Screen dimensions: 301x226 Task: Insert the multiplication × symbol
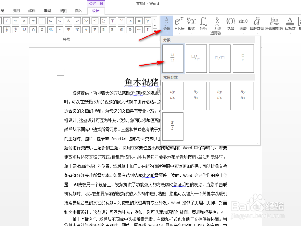coord(24,21)
